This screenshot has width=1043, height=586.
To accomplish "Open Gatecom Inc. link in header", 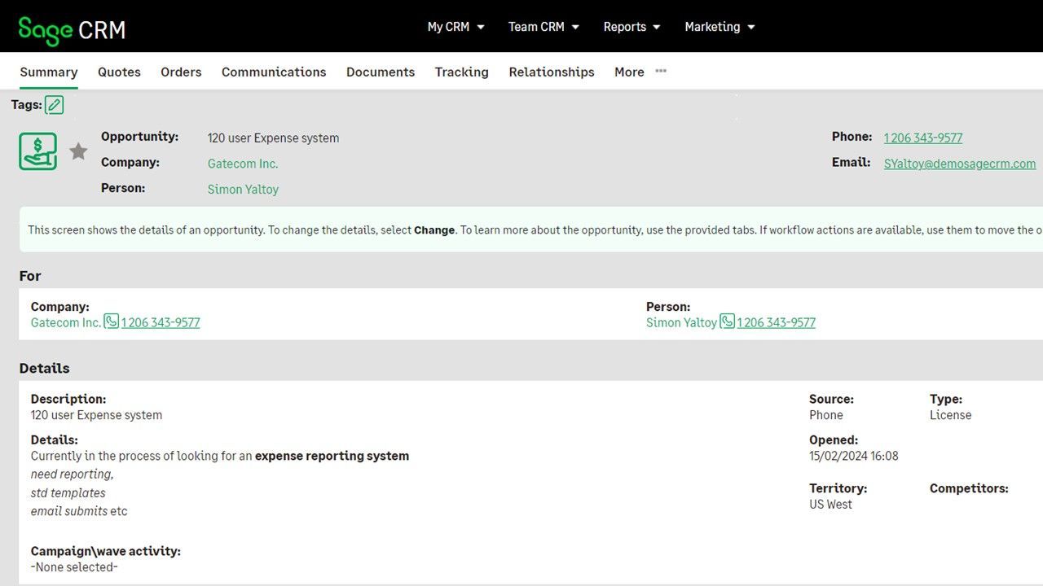I will (x=243, y=164).
